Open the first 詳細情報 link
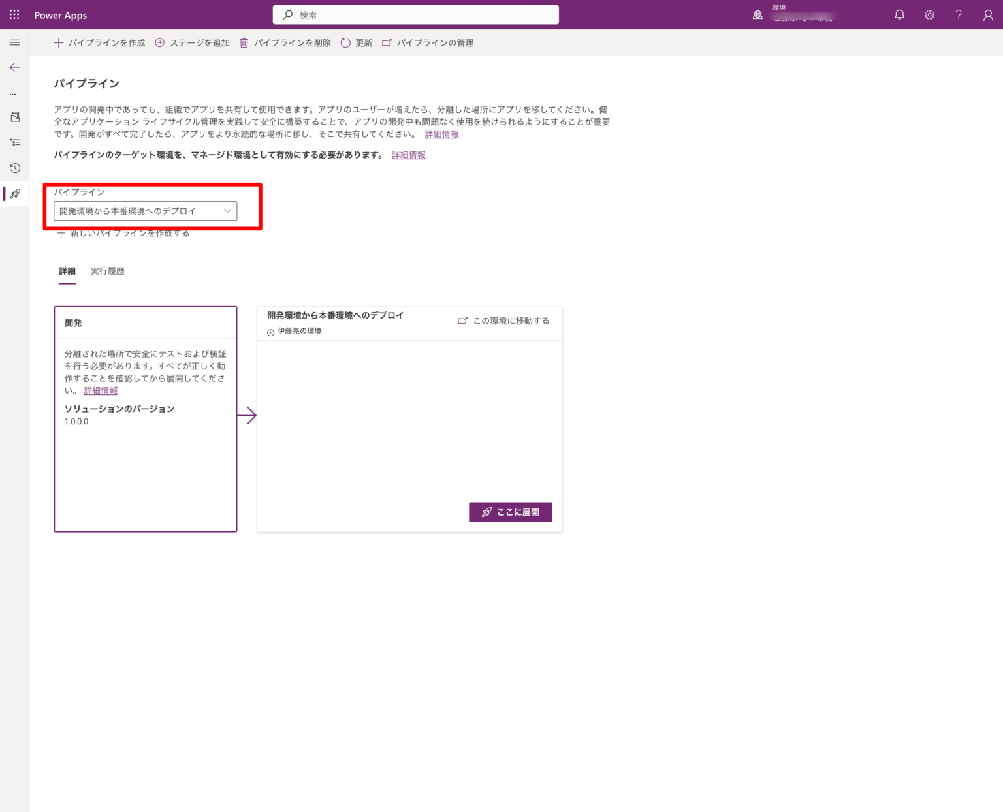Screen dimensions: 1003x812 (x=441, y=134)
